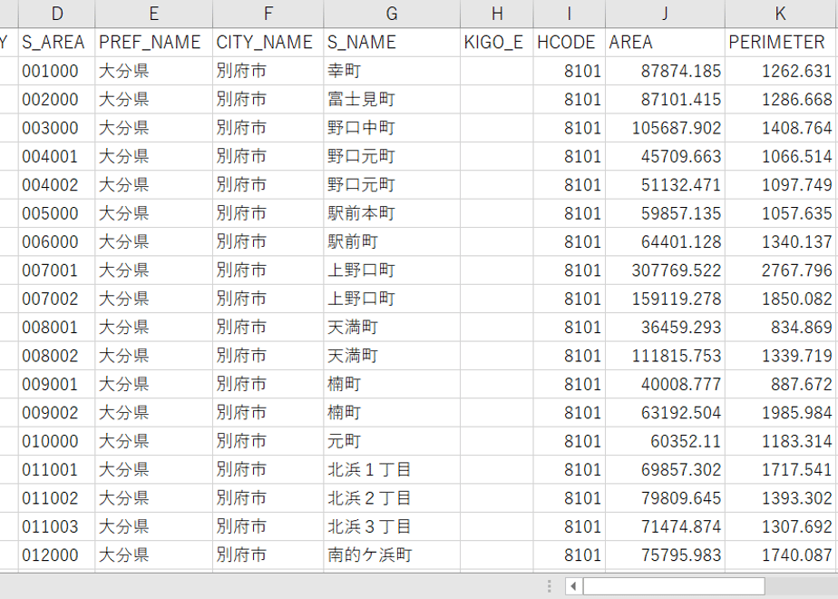Select column F header

268,14
